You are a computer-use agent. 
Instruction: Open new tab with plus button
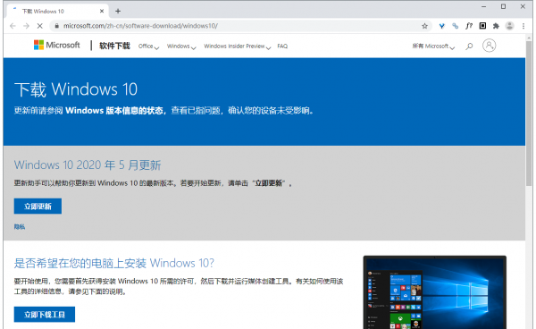118,12
